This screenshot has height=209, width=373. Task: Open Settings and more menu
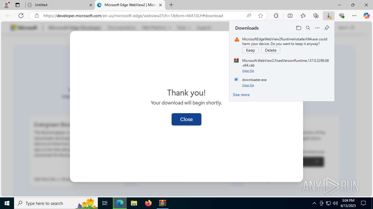click(354, 16)
